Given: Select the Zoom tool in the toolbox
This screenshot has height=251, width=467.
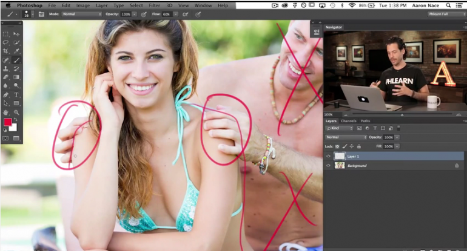Looking at the screenshot, I should point(16,112).
